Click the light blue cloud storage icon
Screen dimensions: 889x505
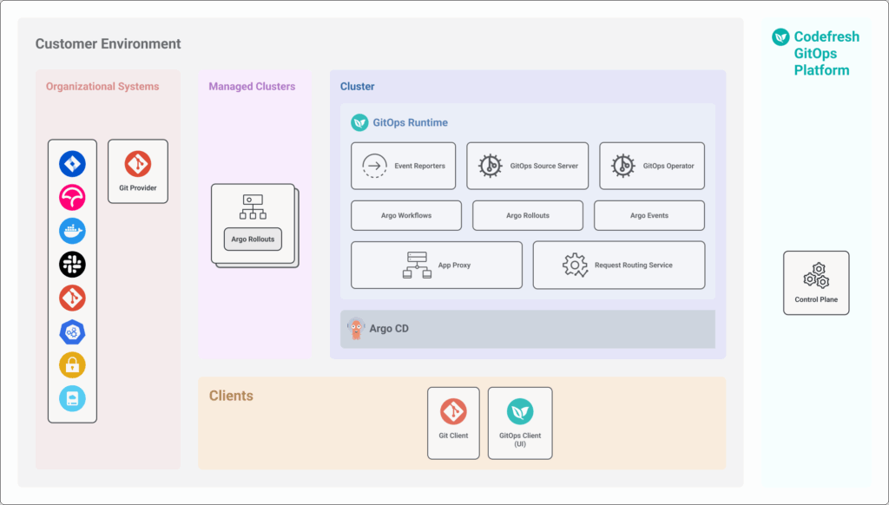(x=72, y=398)
